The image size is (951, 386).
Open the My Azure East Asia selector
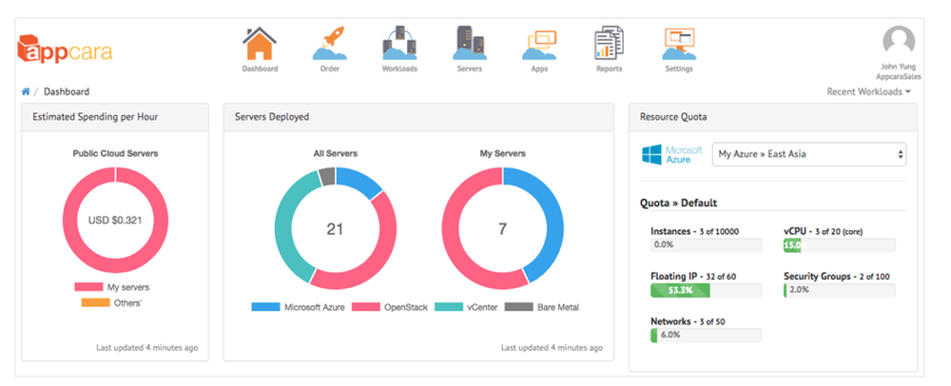click(808, 154)
